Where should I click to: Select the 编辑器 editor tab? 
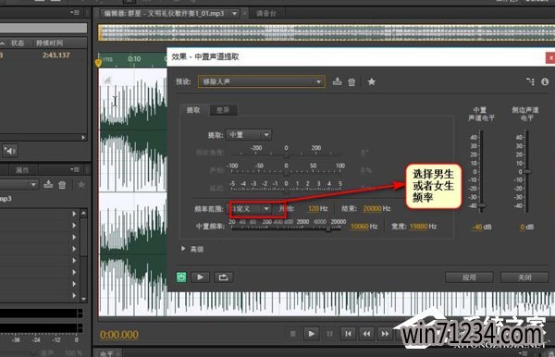(164, 14)
